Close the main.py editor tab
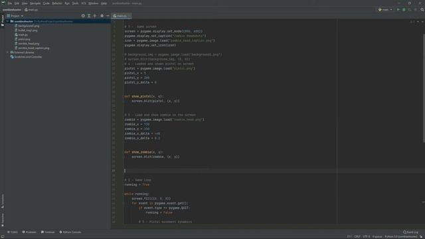 [129, 16]
